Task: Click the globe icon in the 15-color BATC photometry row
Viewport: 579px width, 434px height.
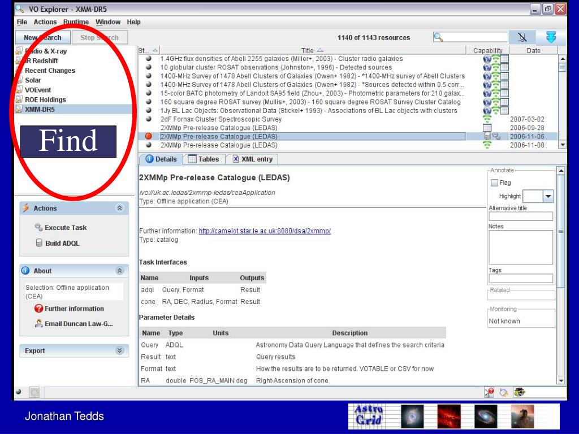Action: (487, 93)
